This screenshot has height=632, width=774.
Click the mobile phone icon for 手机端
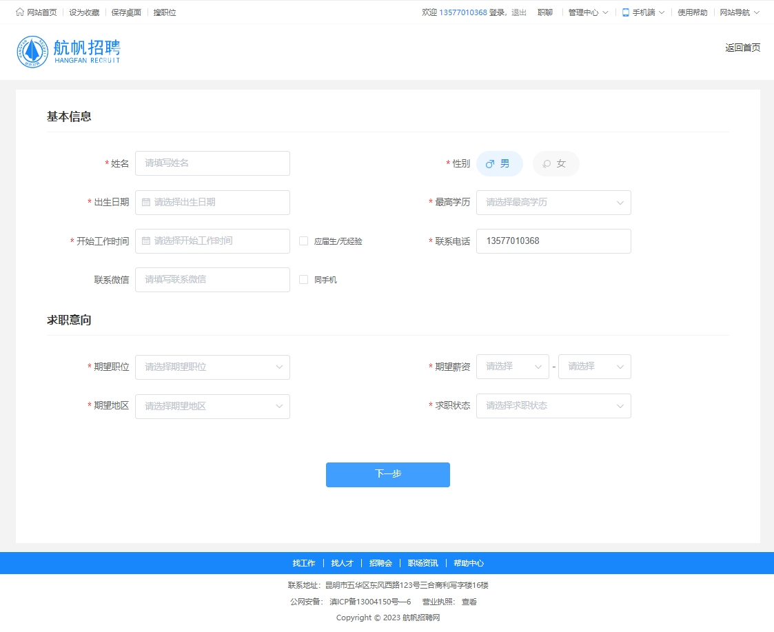pos(626,12)
